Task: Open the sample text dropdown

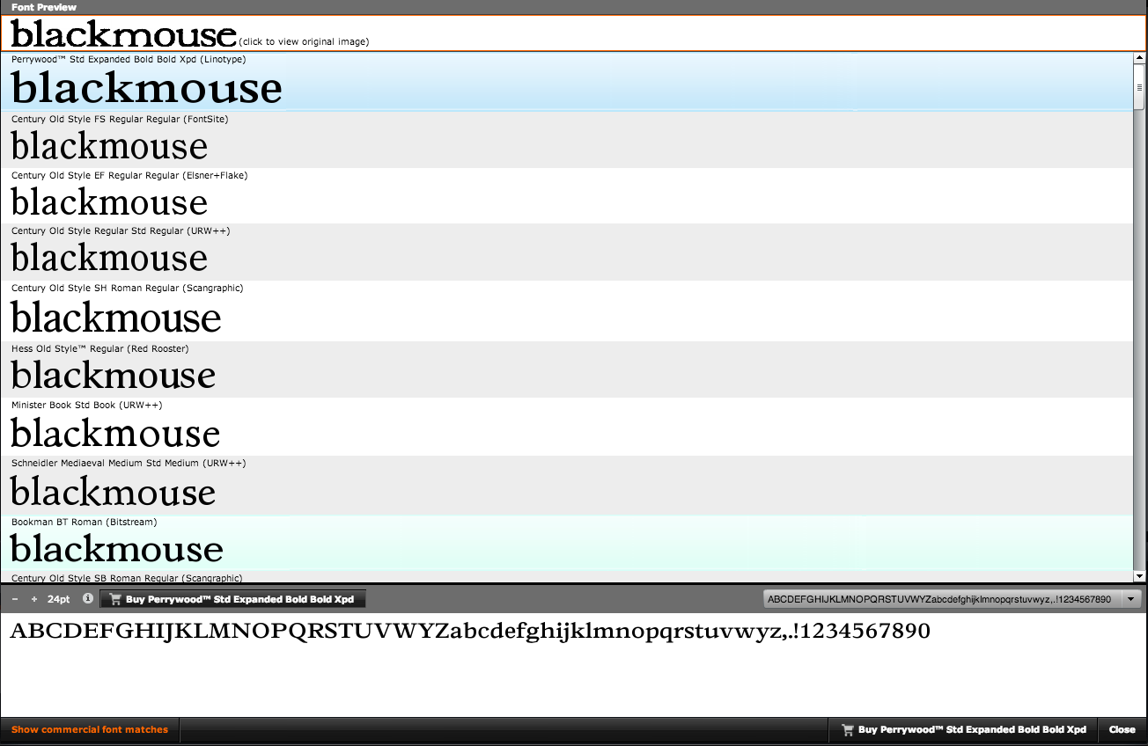Action: (1131, 599)
